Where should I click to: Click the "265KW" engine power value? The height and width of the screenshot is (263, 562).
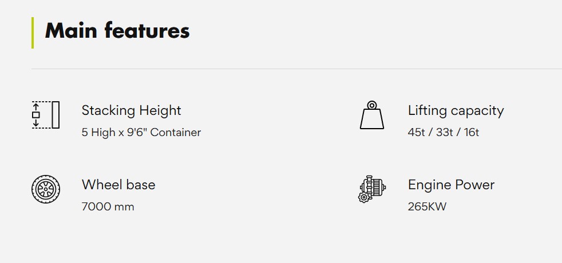point(427,206)
